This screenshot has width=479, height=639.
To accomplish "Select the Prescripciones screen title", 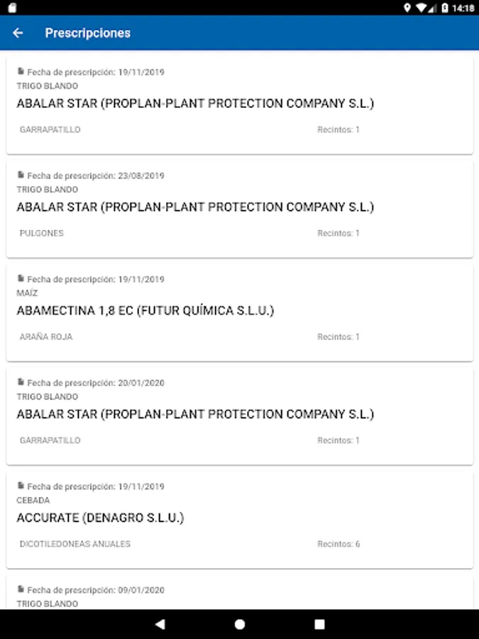I will (x=87, y=33).
